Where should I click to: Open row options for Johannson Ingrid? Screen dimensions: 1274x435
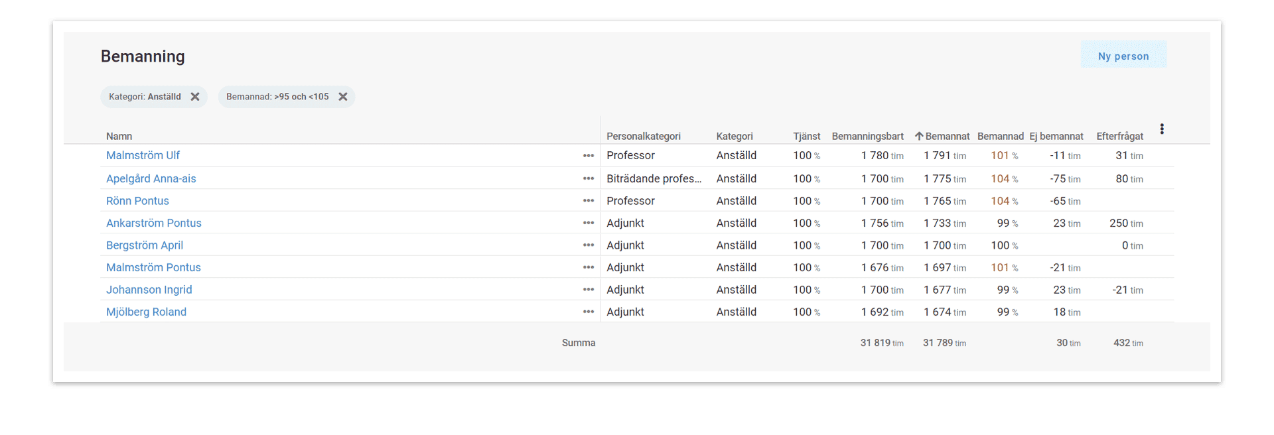pos(589,290)
